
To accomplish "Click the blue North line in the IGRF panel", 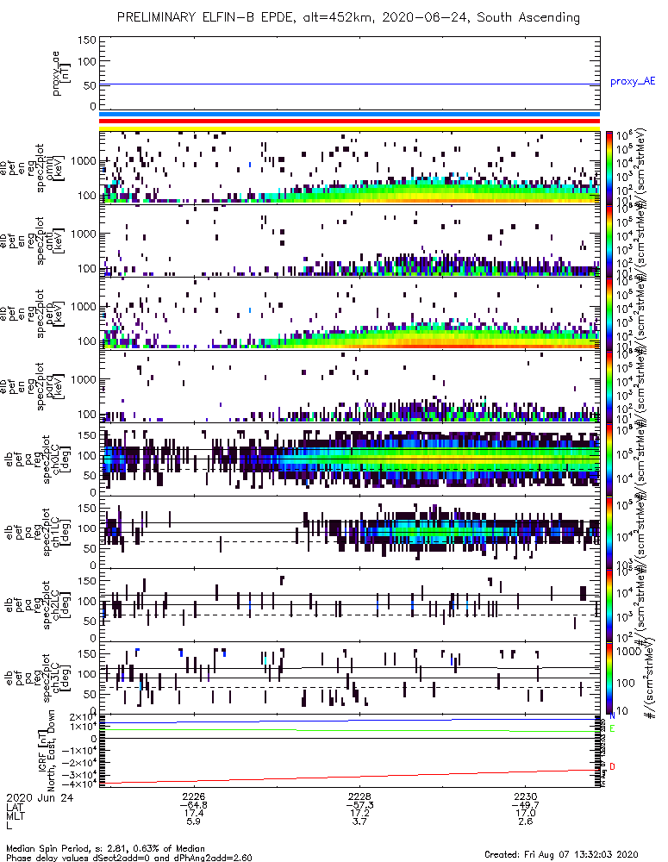I will pyautogui.click(x=349, y=721).
